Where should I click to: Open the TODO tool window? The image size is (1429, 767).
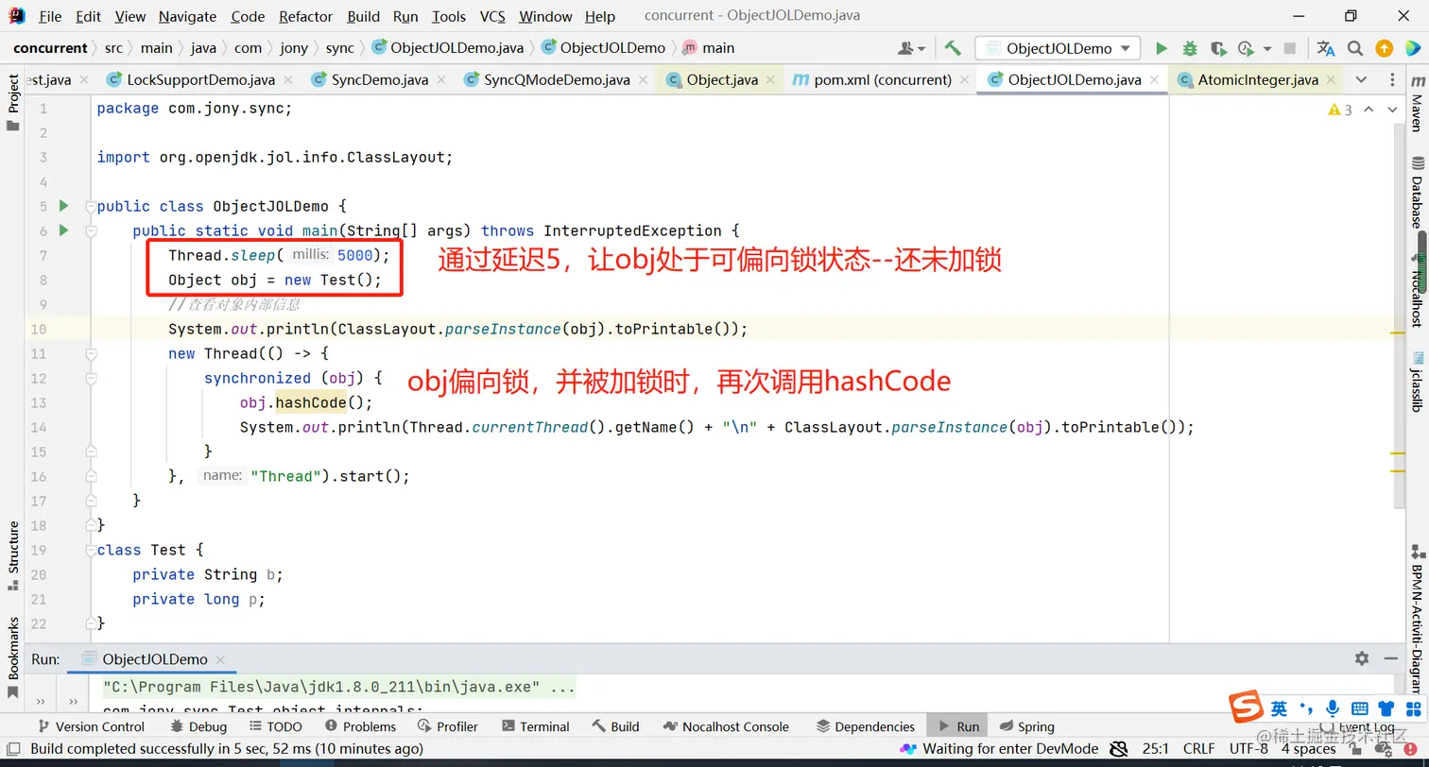pos(276,726)
